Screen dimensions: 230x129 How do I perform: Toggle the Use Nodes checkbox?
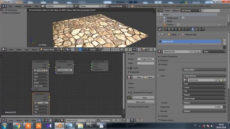click(98, 120)
